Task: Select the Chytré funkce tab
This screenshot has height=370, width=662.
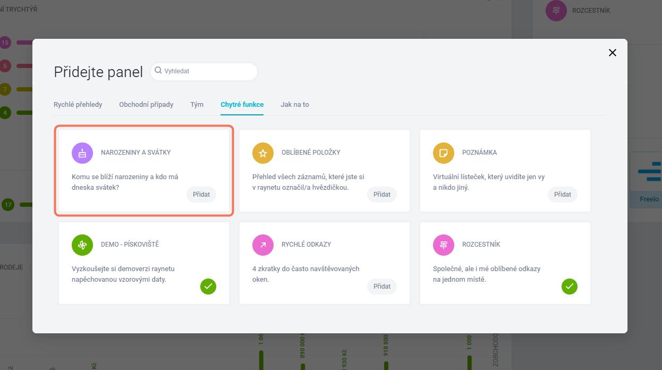Action: coord(242,104)
